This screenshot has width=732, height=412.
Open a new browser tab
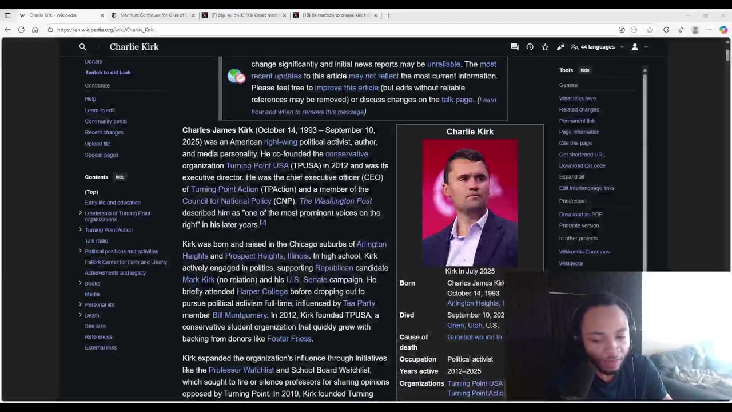(388, 15)
